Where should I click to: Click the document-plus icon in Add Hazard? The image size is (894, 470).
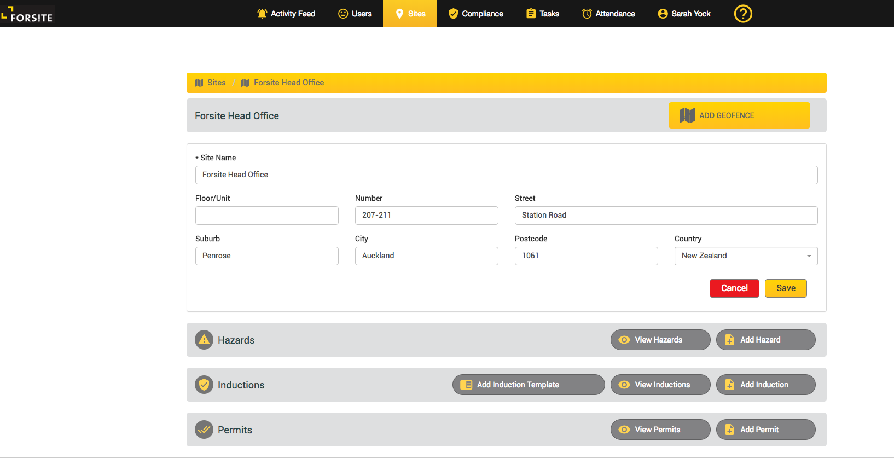pyautogui.click(x=729, y=340)
